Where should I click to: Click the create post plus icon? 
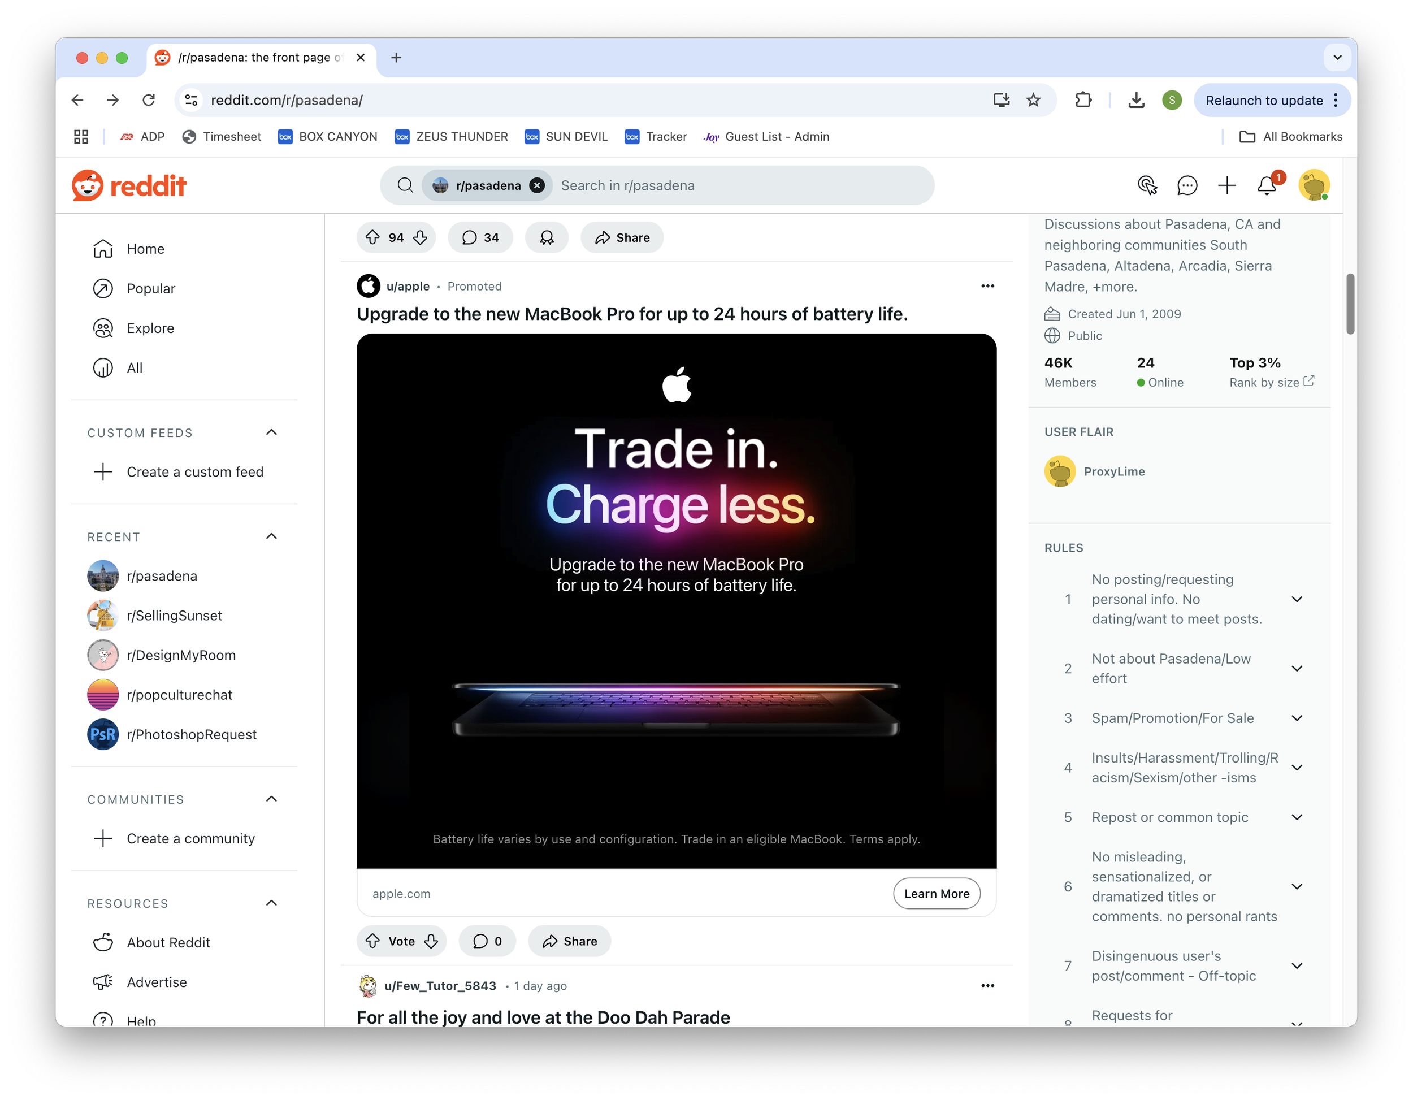coord(1226,186)
